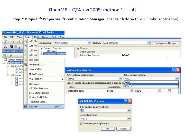
Task: Choose Custom Build Rules... entry
Action: [x=39, y=97]
